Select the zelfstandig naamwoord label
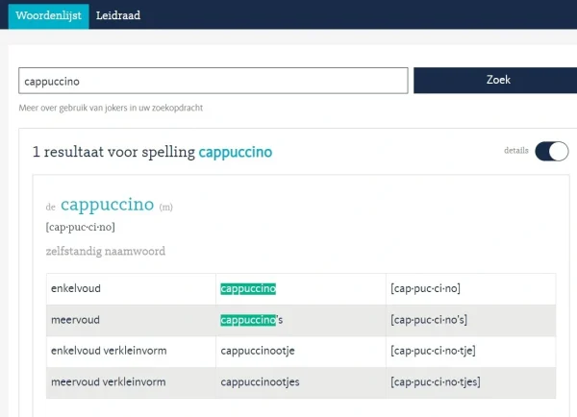The width and height of the screenshot is (577, 417). pos(105,252)
